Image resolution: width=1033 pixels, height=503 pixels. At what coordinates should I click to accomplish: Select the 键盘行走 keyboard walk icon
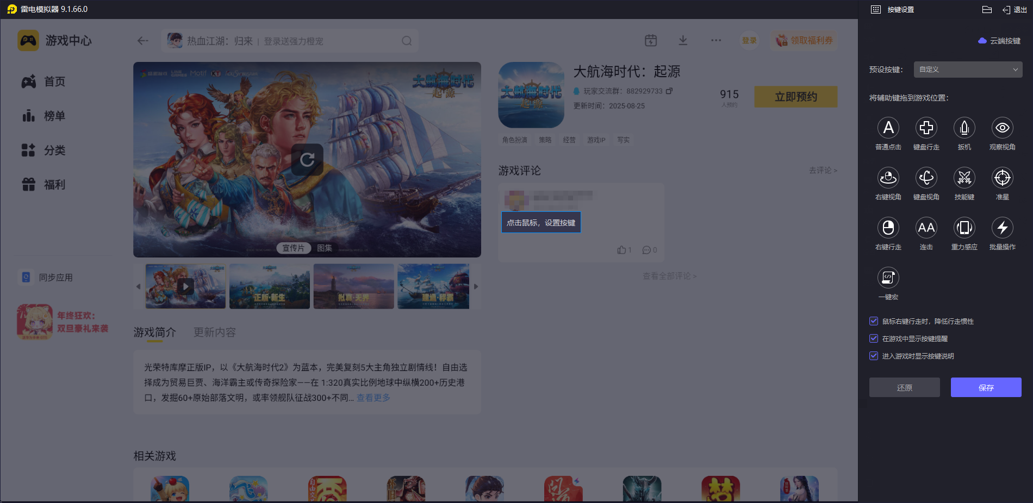click(926, 128)
